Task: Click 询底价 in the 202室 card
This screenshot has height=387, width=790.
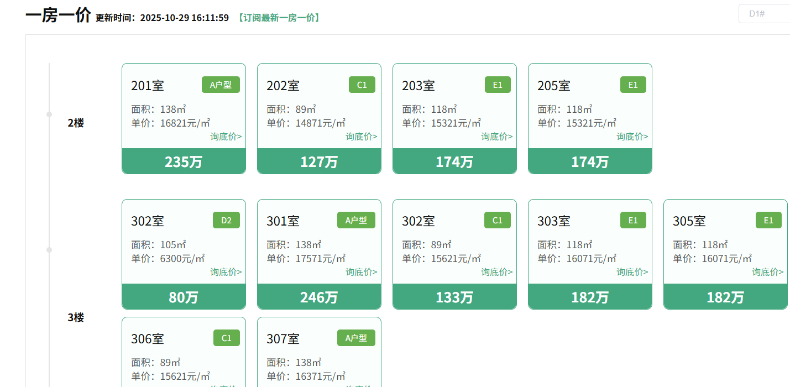Action: 362,137
